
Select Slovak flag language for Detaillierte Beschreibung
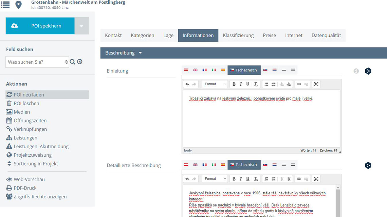(x=265, y=165)
